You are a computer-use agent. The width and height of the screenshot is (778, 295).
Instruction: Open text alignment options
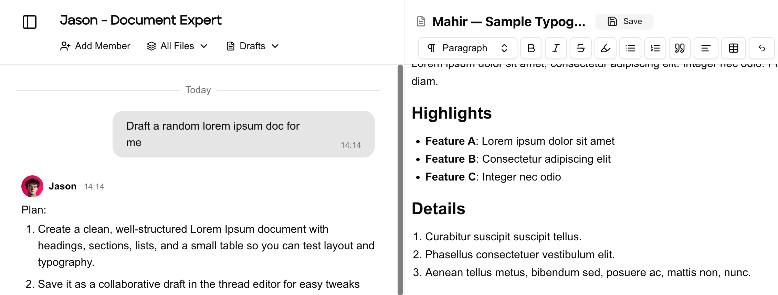pos(706,48)
